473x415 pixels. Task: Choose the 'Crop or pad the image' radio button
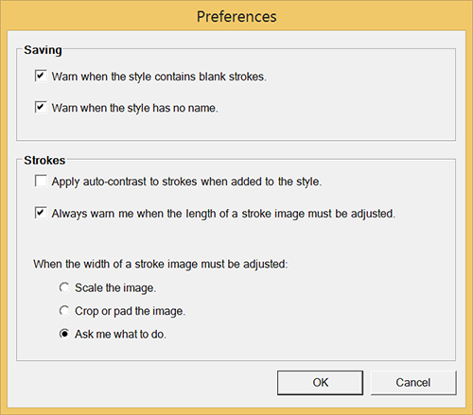(x=64, y=311)
